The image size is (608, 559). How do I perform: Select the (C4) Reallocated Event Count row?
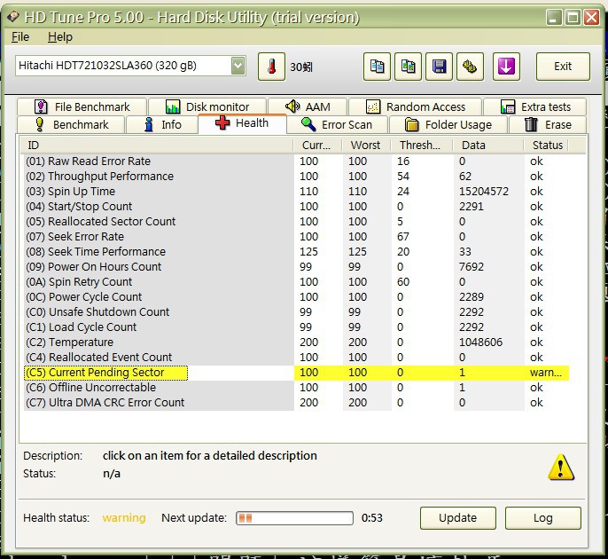296,358
